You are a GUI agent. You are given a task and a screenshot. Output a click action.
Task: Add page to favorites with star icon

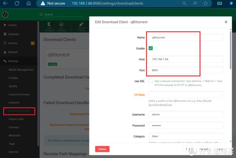coord(205,3)
